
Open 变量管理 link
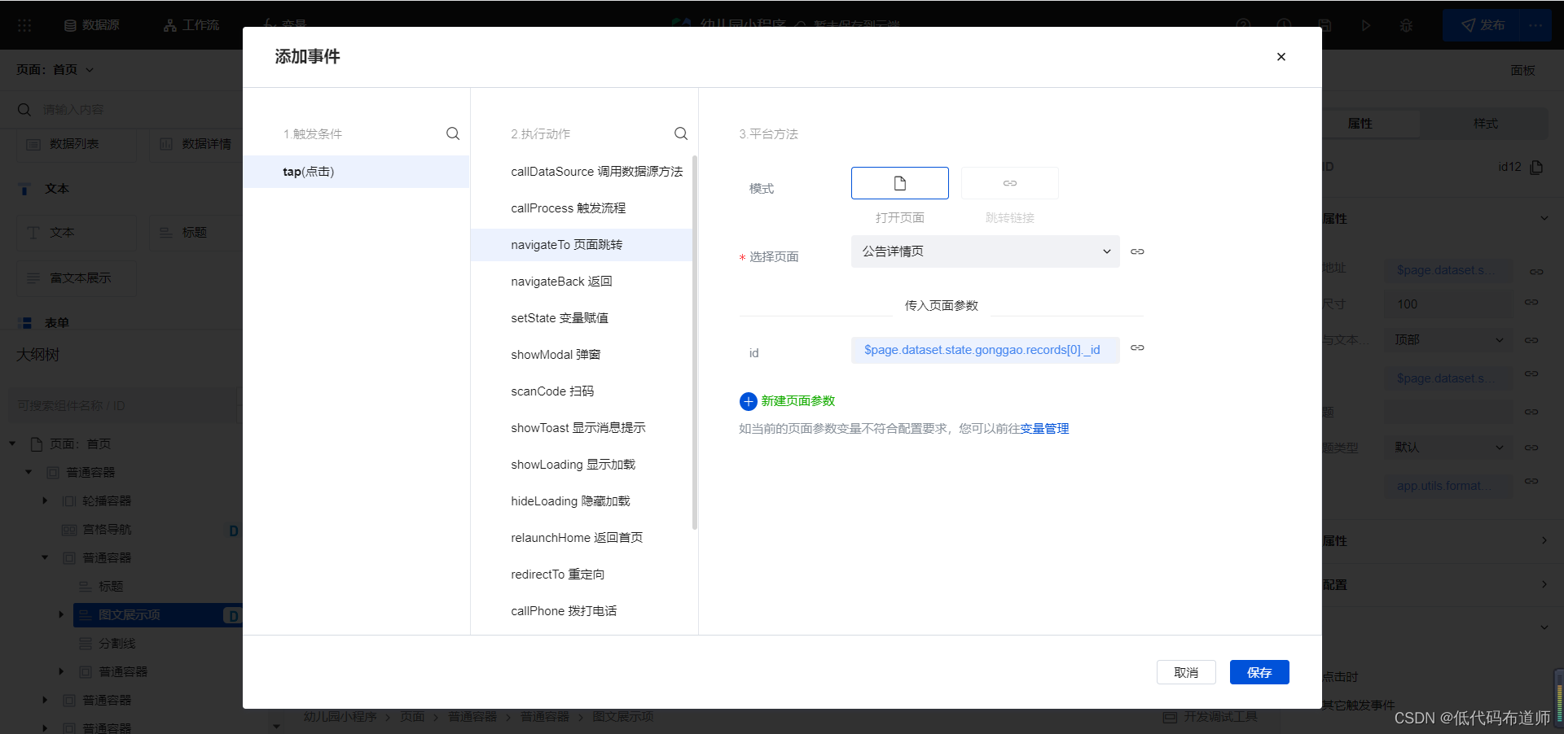(1044, 429)
